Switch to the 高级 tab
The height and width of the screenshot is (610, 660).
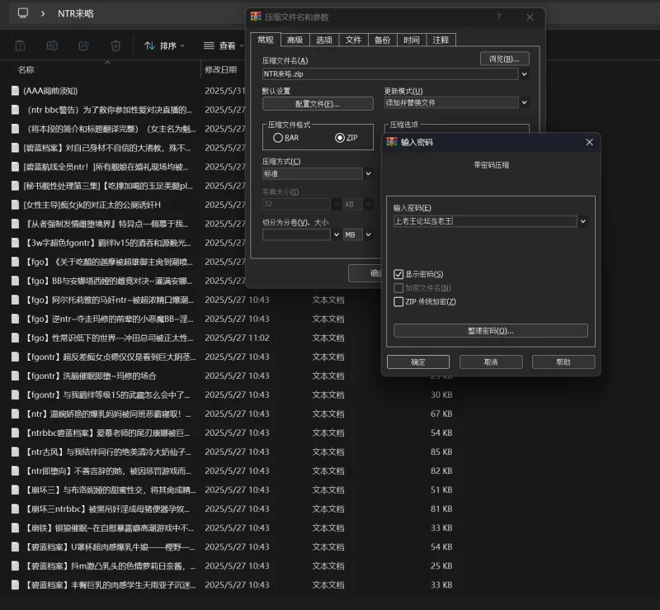coord(295,40)
